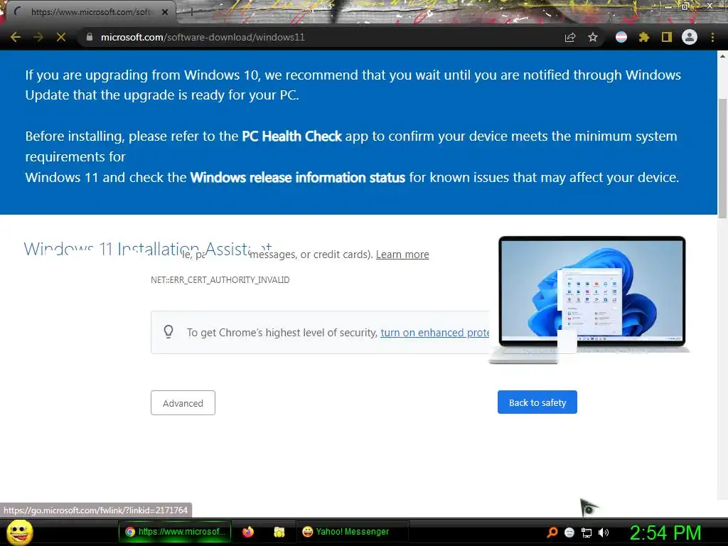Click the padlock site info icon
728x546 pixels.
pyautogui.click(x=90, y=37)
